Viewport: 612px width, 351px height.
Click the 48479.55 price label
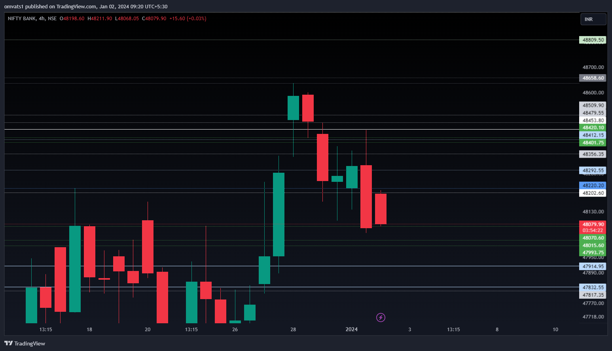pos(593,113)
